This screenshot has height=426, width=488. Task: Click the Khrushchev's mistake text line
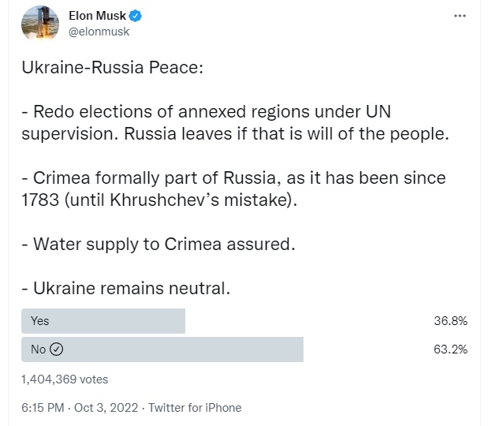[x=159, y=200]
